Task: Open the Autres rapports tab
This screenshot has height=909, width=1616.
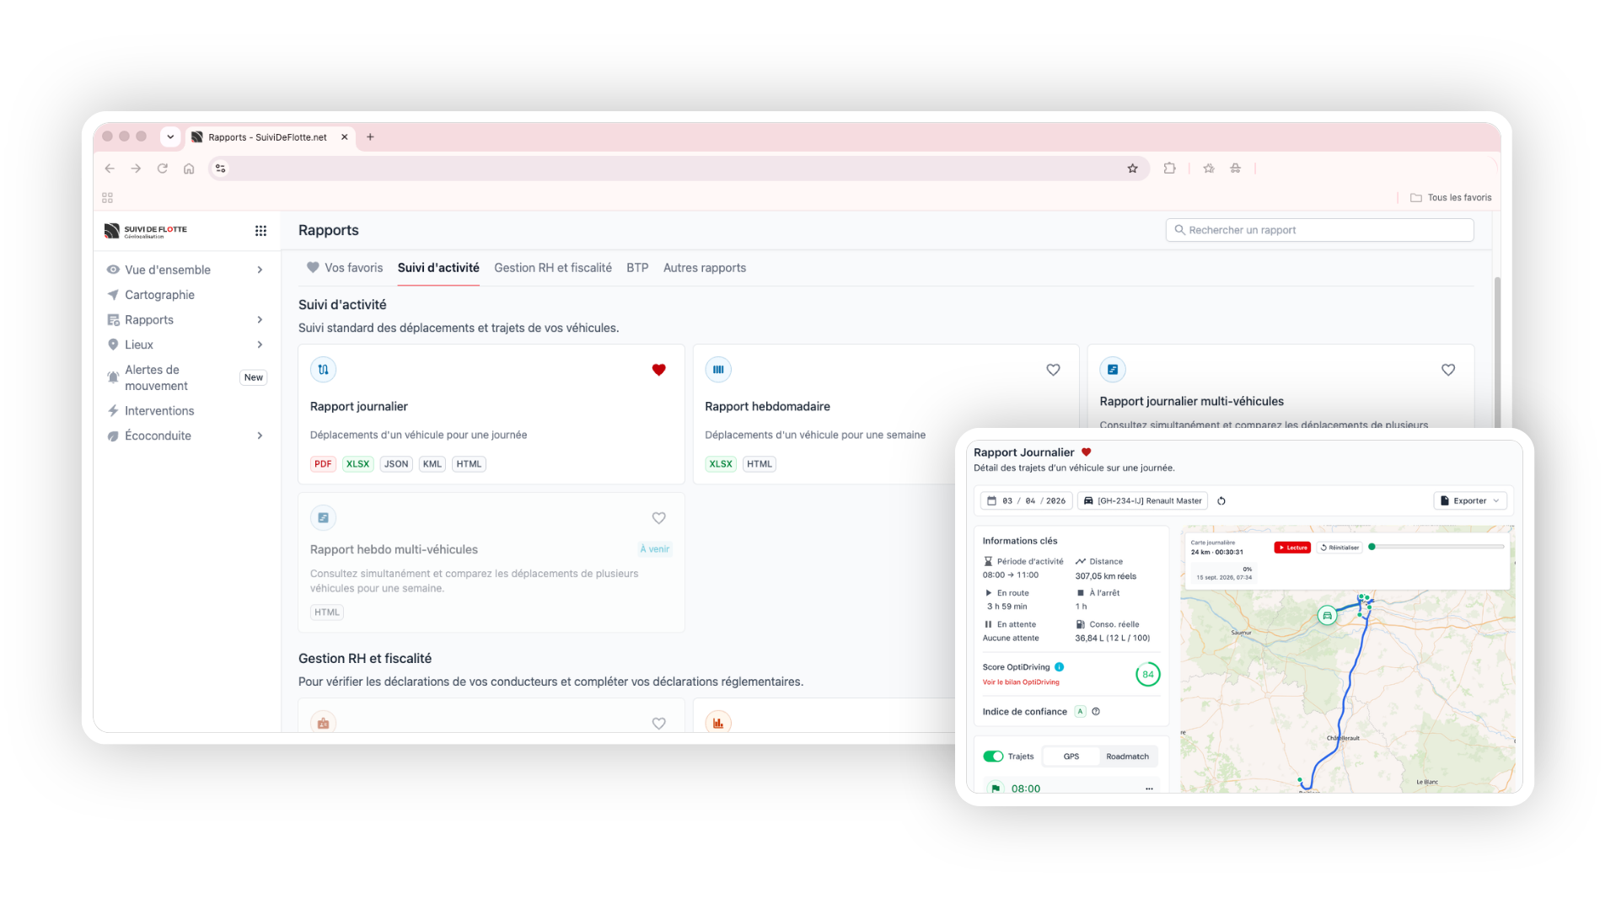Action: pos(704,268)
